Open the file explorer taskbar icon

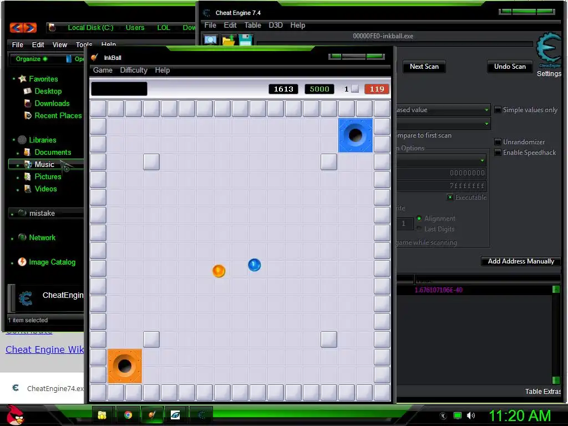pos(103,415)
